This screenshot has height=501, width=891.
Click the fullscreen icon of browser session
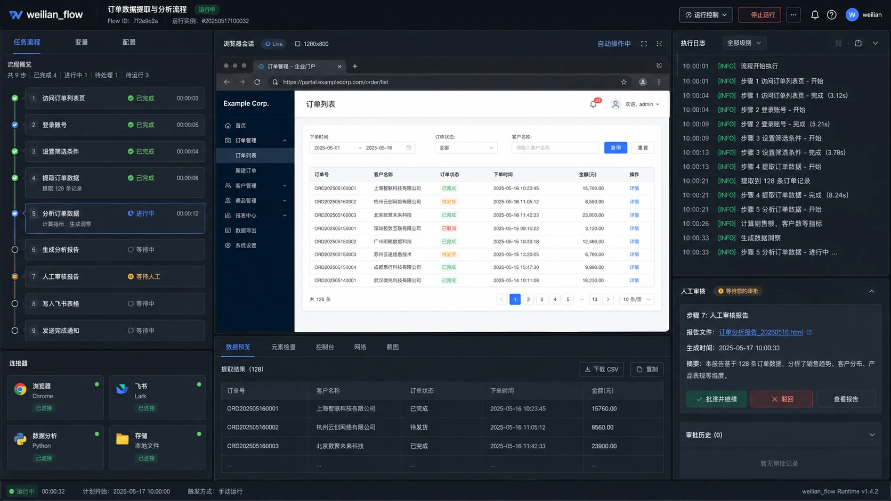[644, 44]
